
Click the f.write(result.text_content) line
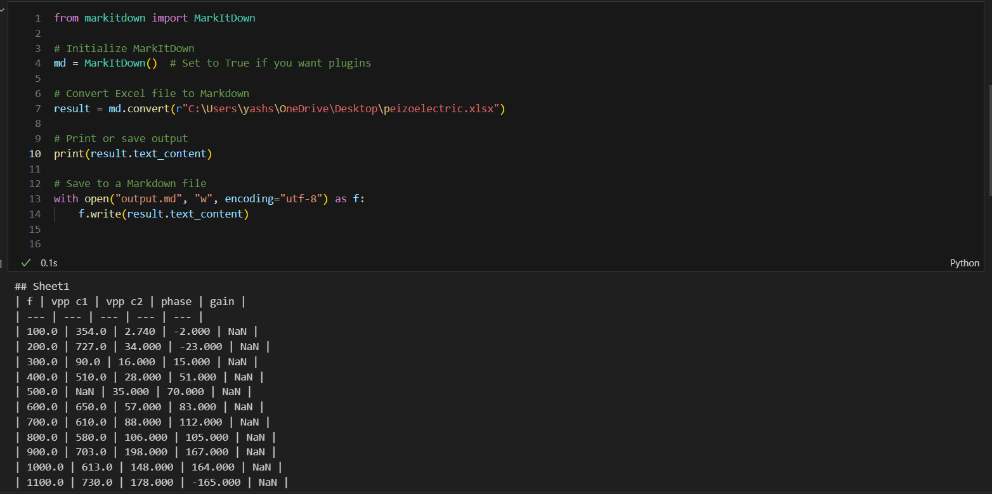coord(164,214)
